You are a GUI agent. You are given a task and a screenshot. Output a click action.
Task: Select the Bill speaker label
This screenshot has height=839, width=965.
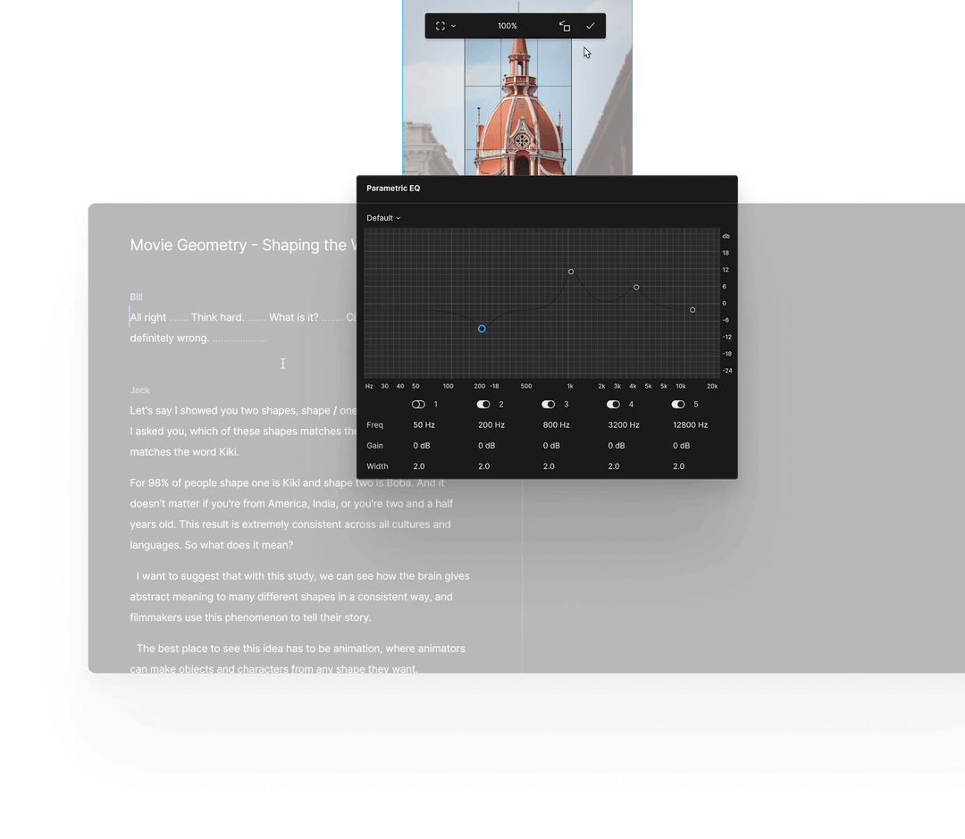(136, 297)
